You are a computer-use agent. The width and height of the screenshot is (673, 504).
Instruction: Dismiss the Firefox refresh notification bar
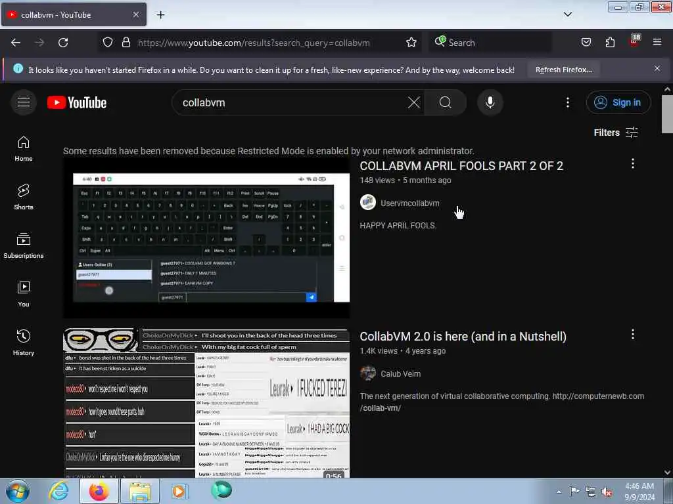click(x=657, y=68)
